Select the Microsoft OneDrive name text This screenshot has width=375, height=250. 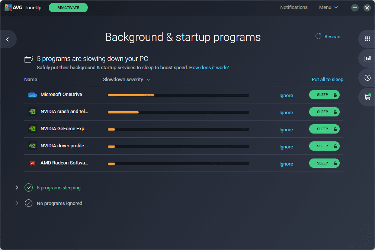(61, 94)
